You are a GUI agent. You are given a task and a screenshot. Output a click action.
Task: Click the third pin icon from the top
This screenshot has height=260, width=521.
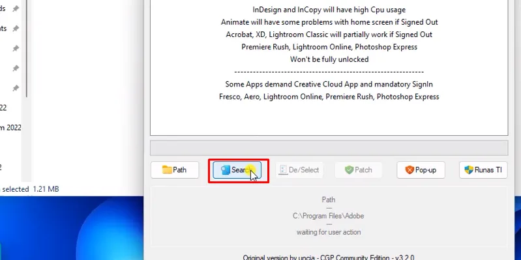[15, 49]
